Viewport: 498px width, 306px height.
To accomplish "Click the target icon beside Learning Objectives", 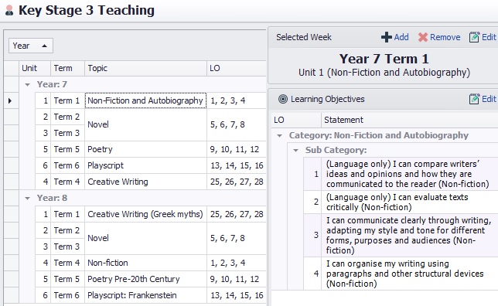I will click(283, 99).
